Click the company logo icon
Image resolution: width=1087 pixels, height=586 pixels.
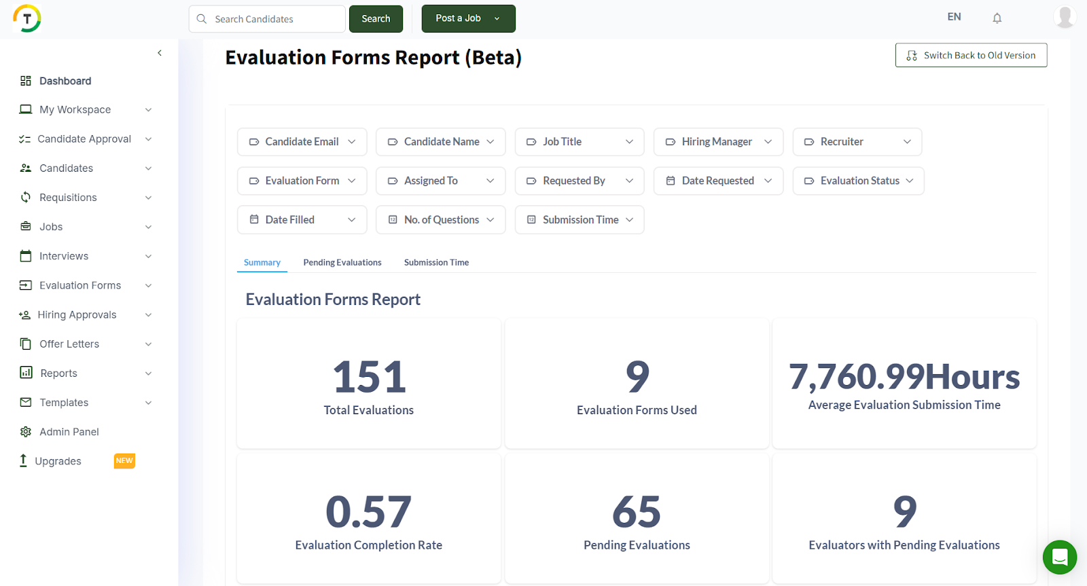(x=27, y=18)
